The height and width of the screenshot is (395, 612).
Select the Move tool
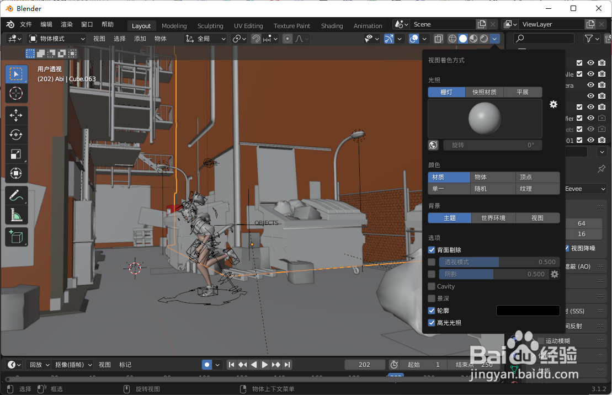tap(16, 115)
